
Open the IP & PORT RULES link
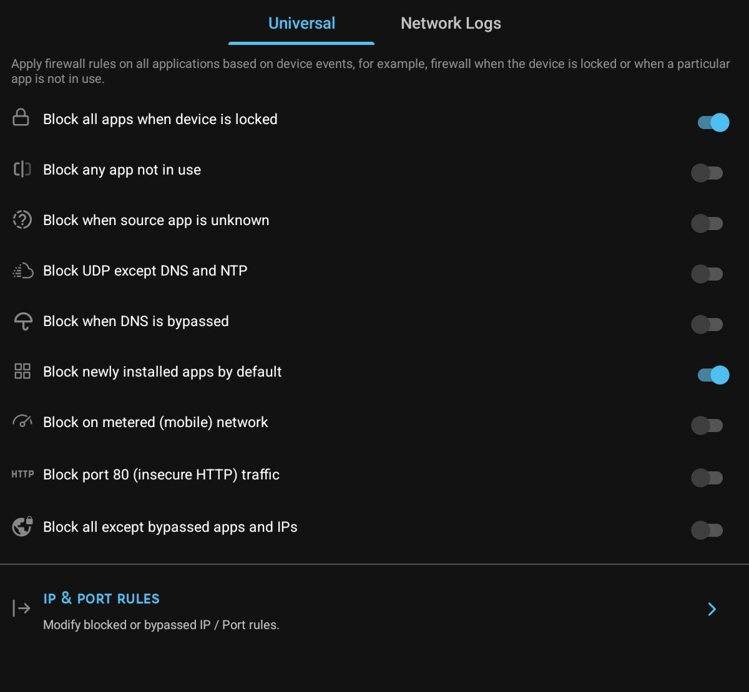101,598
